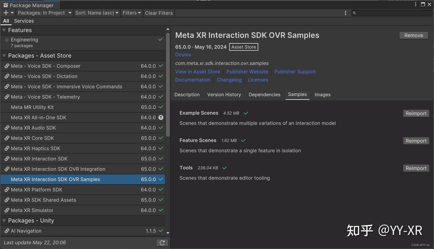Click installed checkmark on Meta XR Simulator
The height and width of the screenshot is (249, 434).
click(x=161, y=210)
